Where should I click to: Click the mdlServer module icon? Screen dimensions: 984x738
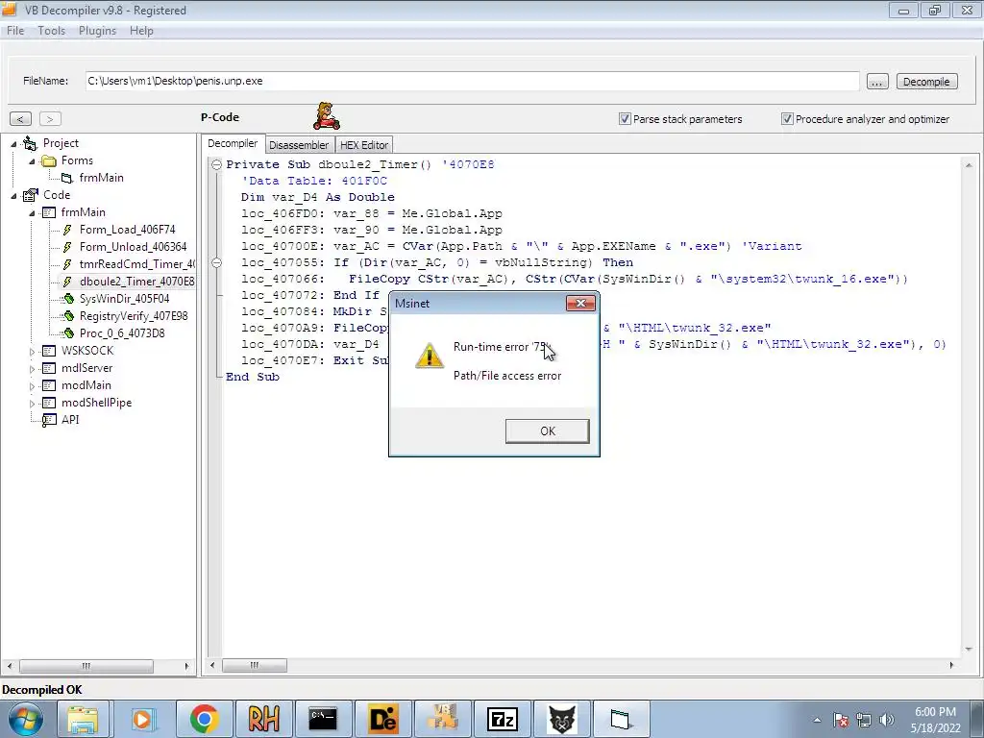tap(49, 368)
